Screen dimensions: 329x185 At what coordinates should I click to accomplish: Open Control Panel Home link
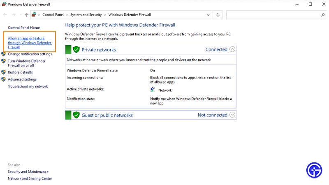pyautogui.click(x=24, y=28)
